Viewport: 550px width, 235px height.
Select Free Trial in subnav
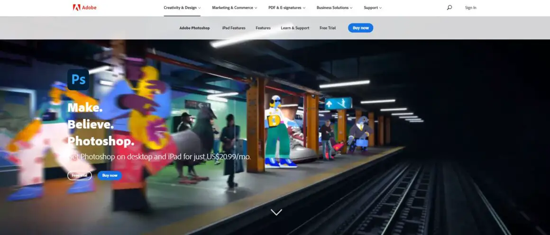(x=328, y=28)
